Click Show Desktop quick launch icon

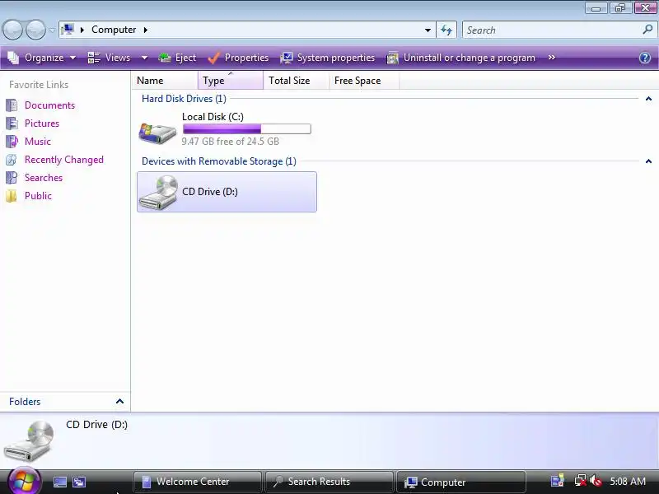pyautogui.click(x=59, y=482)
